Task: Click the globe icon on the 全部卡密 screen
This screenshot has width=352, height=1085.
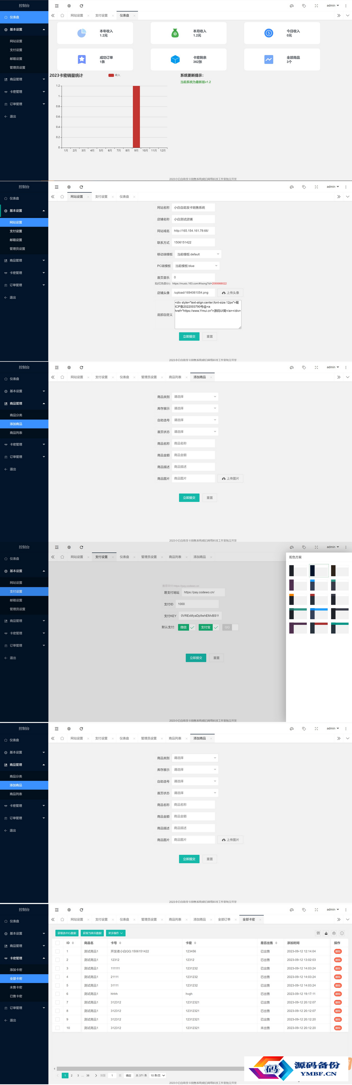Action: pos(69,909)
